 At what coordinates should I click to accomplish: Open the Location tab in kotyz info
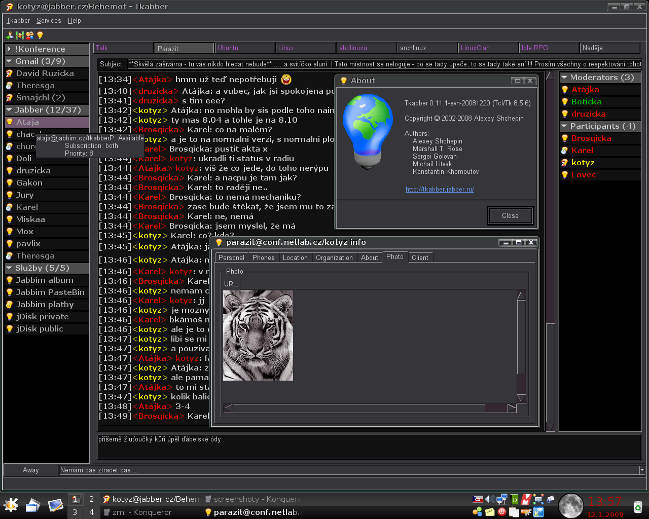coord(295,258)
